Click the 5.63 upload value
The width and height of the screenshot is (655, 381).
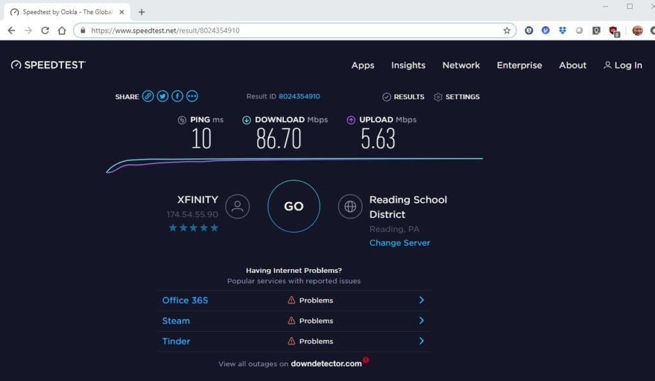coord(377,139)
